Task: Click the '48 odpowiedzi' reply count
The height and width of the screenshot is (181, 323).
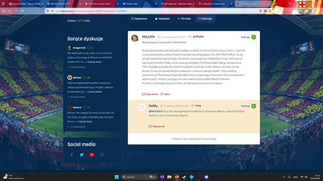Action: tap(76, 97)
